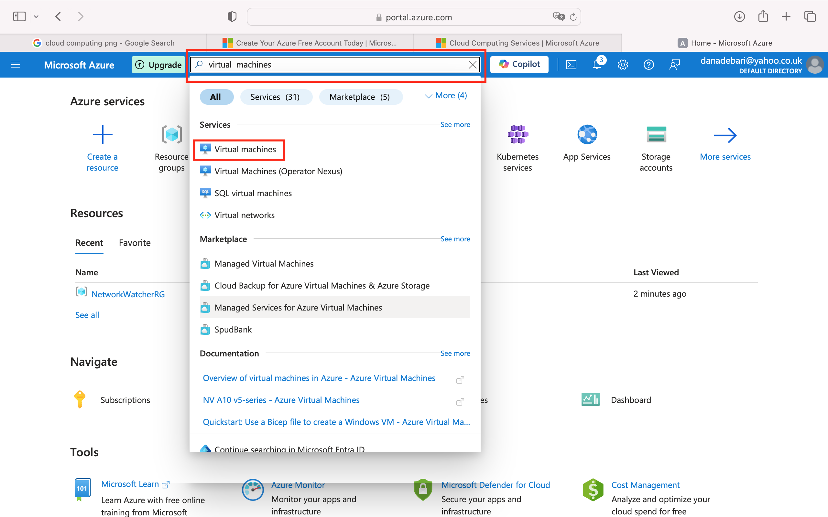Expand the More (4) filters dropdown
This screenshot has height=517, width=828.
445,96
